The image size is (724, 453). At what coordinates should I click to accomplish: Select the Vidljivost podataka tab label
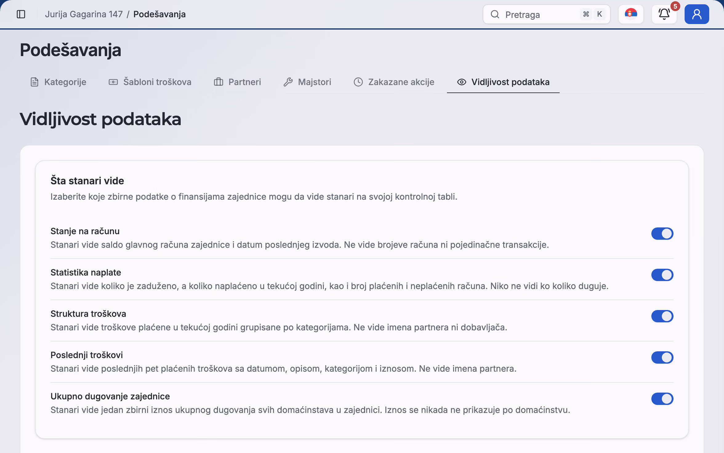pyautogui.click(x=510, y=82)
